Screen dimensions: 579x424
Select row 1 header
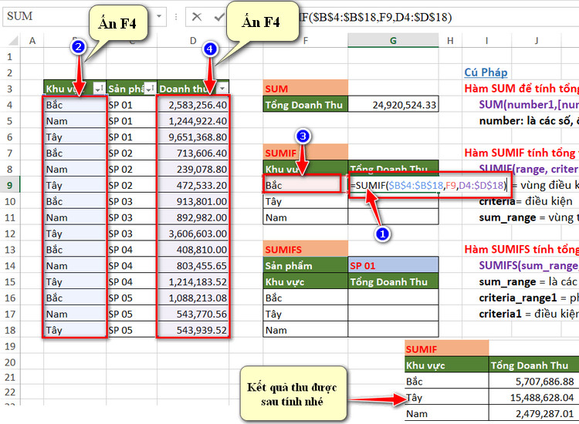pos(9,57)
